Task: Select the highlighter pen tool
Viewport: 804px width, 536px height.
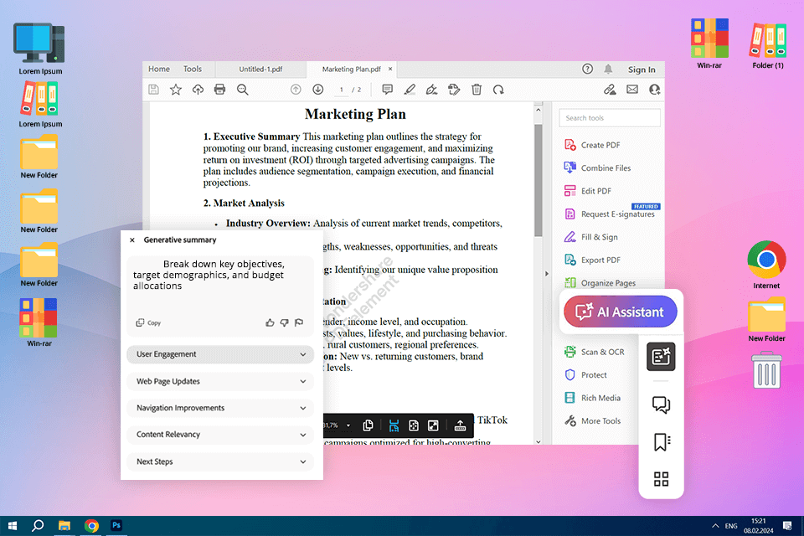Action: pos(410,90)
